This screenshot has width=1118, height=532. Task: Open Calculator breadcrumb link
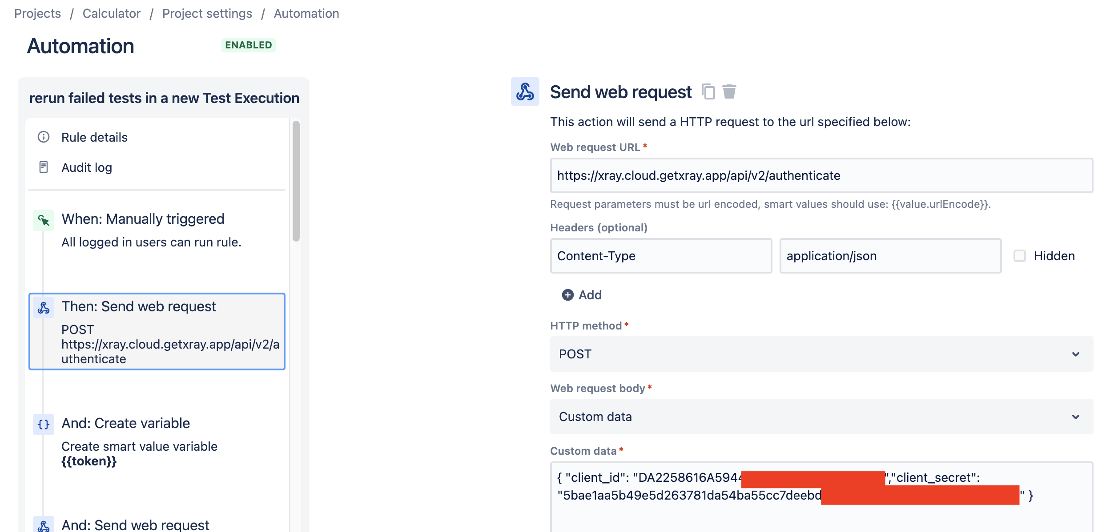tap(112, 13)
